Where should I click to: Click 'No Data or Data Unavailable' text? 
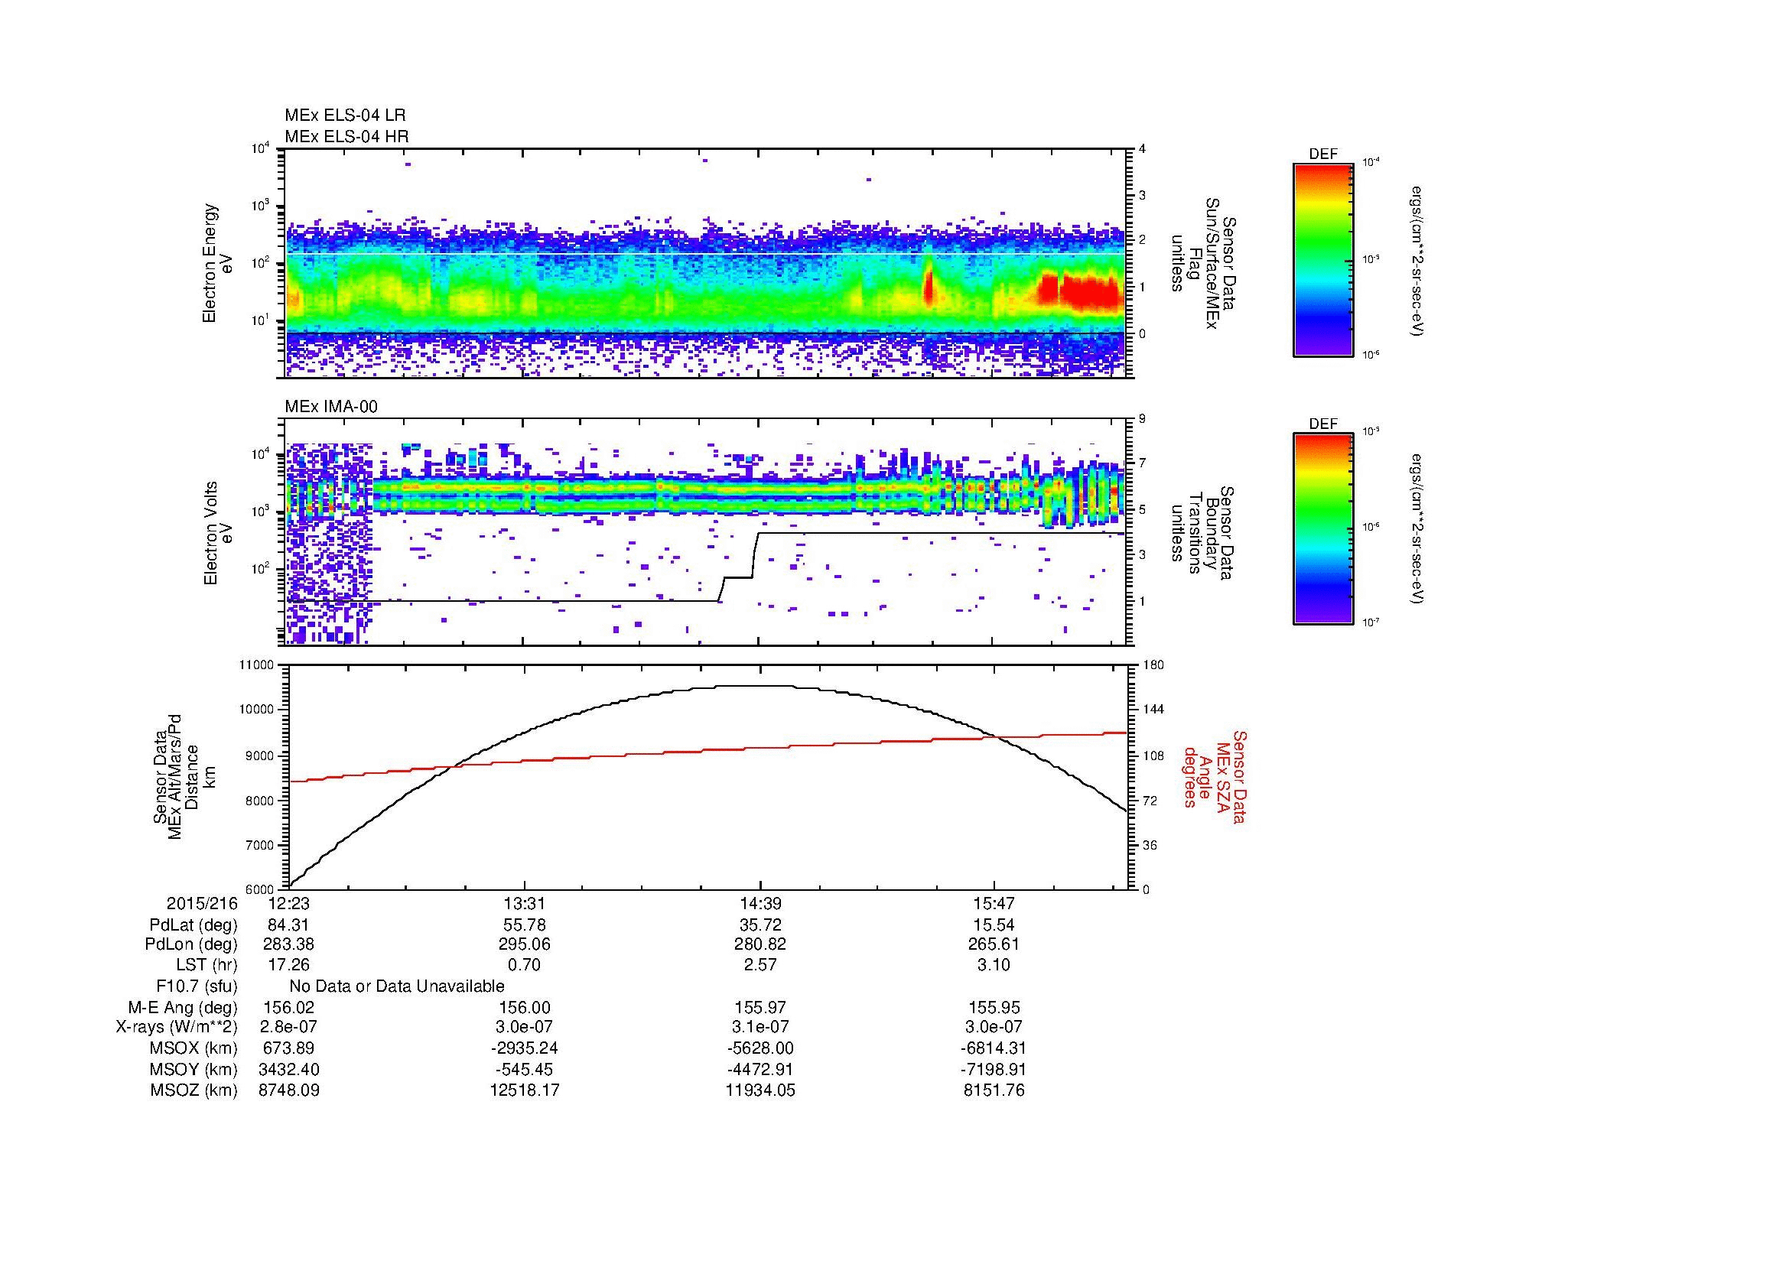coord(397,986)
